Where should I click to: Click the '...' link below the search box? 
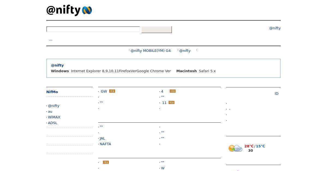tap(51, 39)
